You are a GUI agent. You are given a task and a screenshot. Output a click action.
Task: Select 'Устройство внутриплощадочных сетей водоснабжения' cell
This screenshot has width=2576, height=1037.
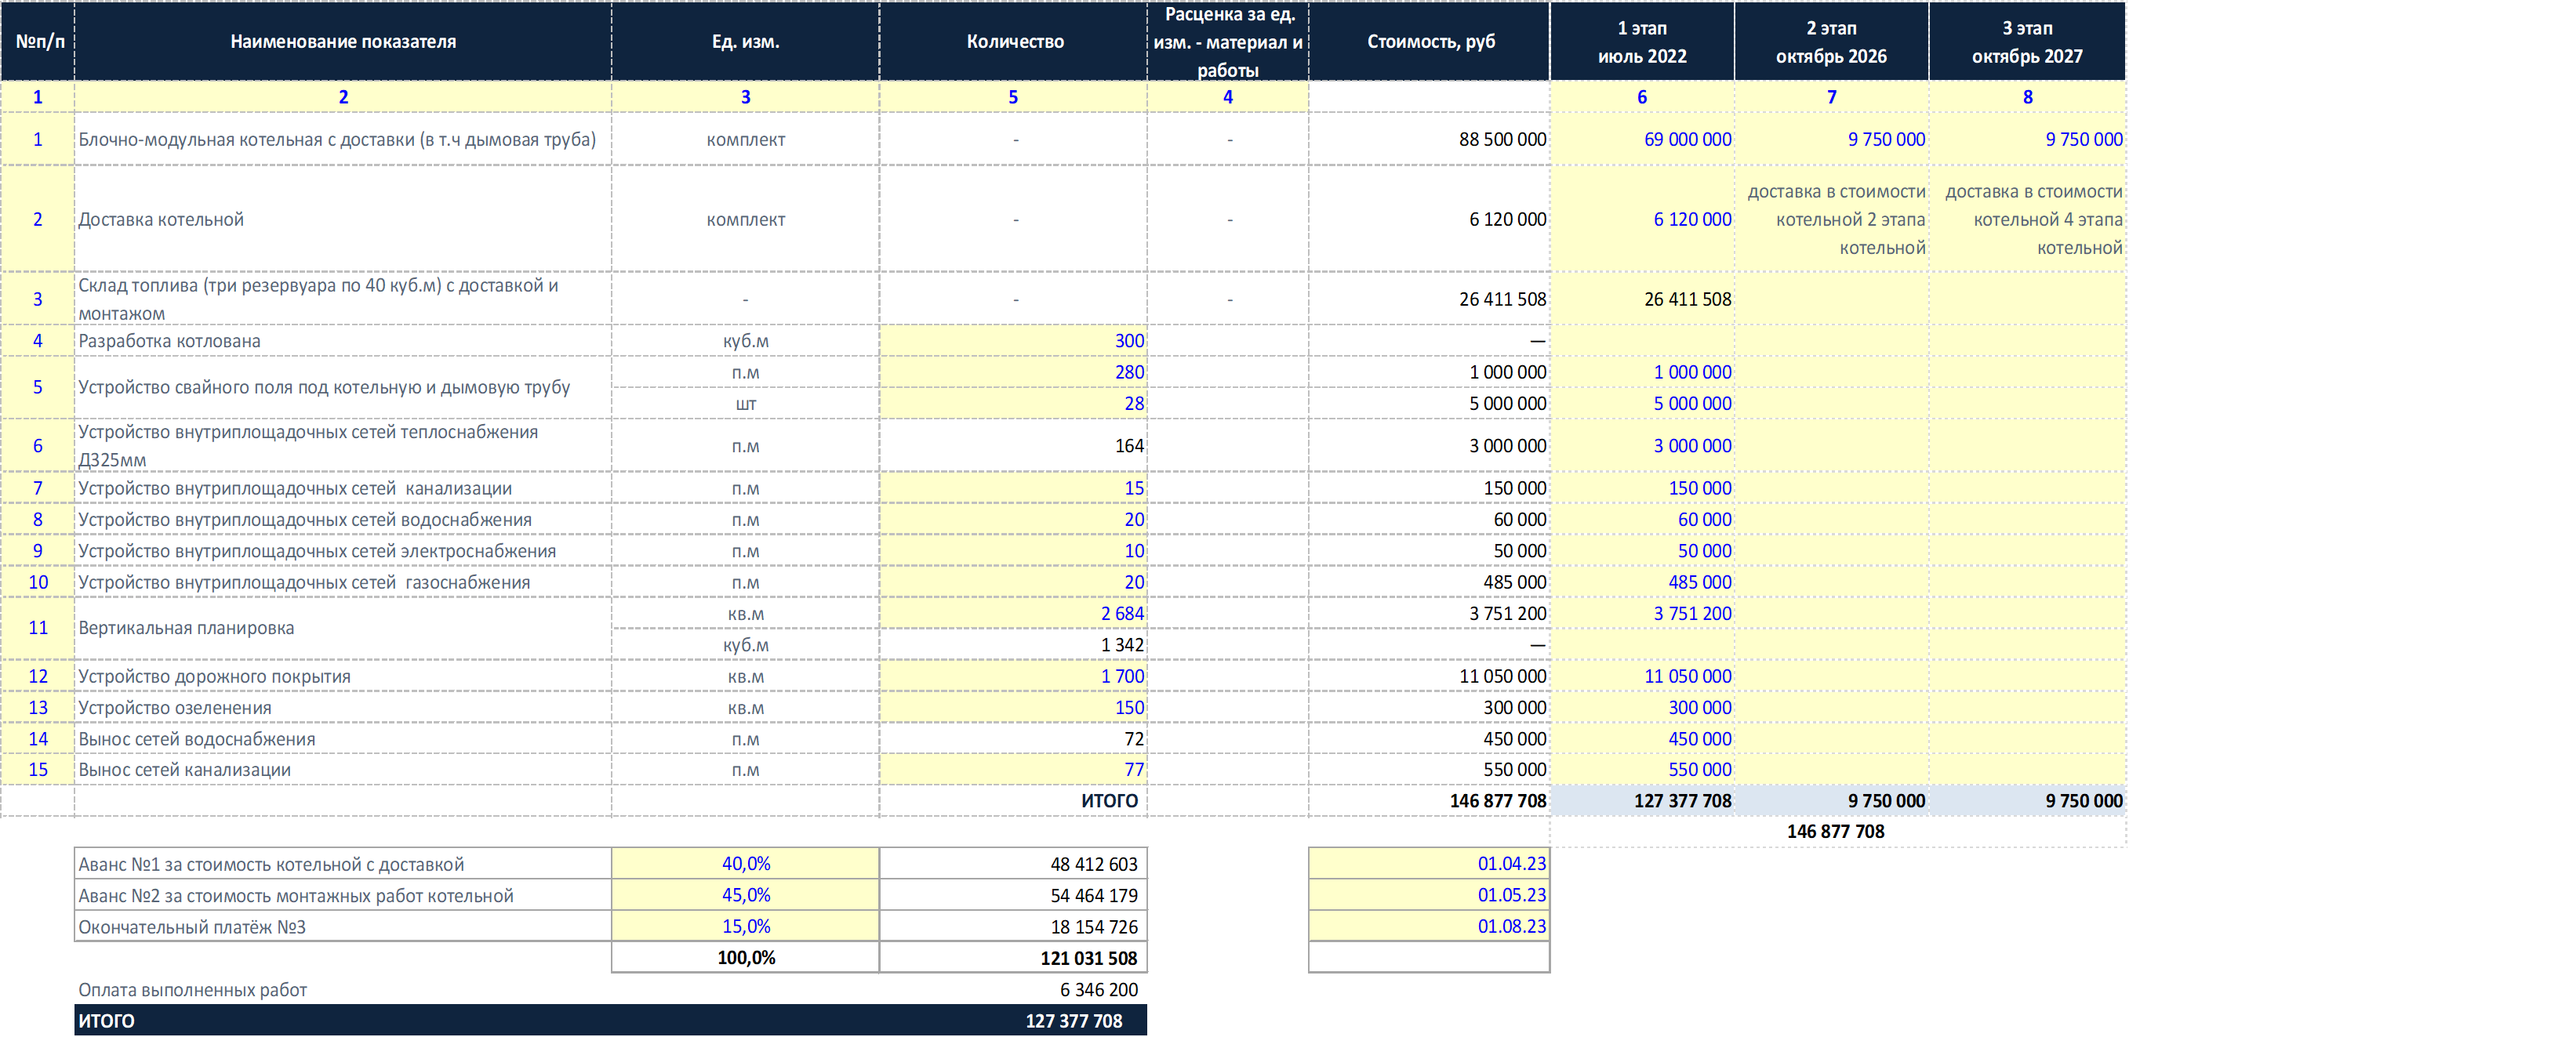point(343,519)
